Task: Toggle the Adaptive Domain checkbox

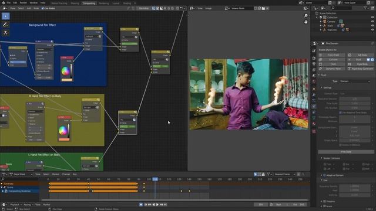Action: [x=324, y=175]
